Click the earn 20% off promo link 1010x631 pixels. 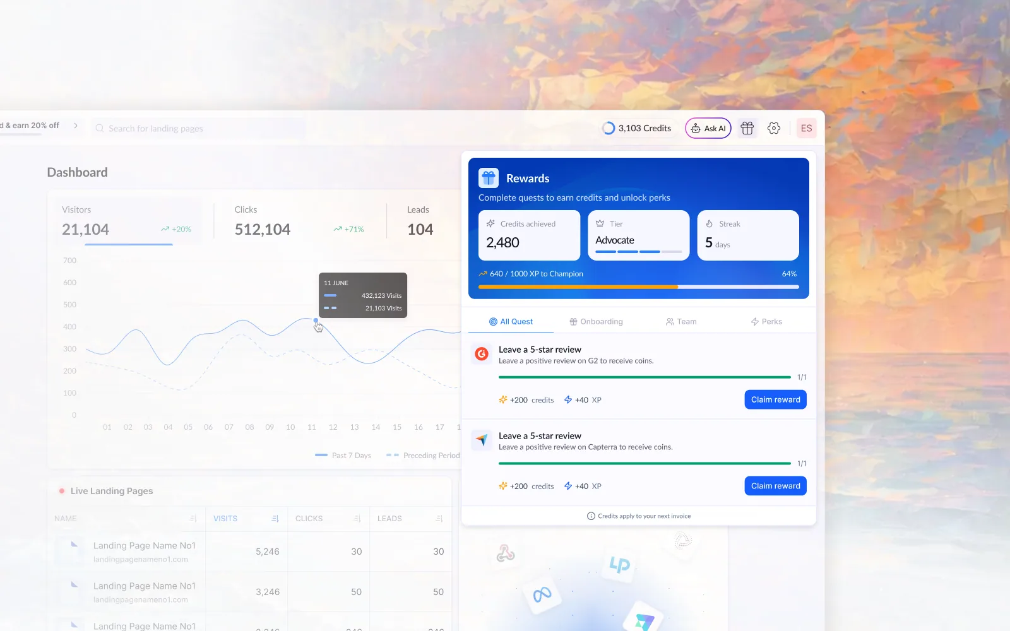(x=30, y=126)
